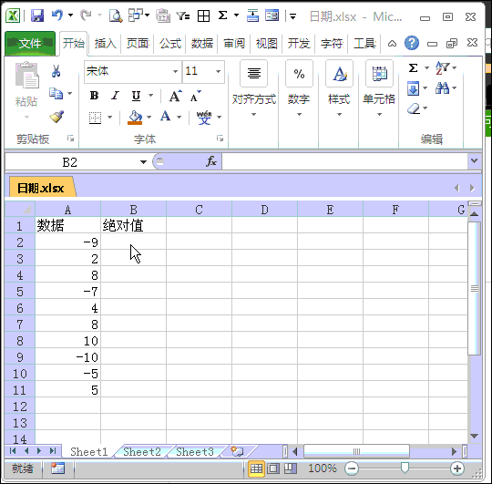This screenshot has height=484, width=492.
Task: Click the 100% zoom level button
Action: pos(323,469)
